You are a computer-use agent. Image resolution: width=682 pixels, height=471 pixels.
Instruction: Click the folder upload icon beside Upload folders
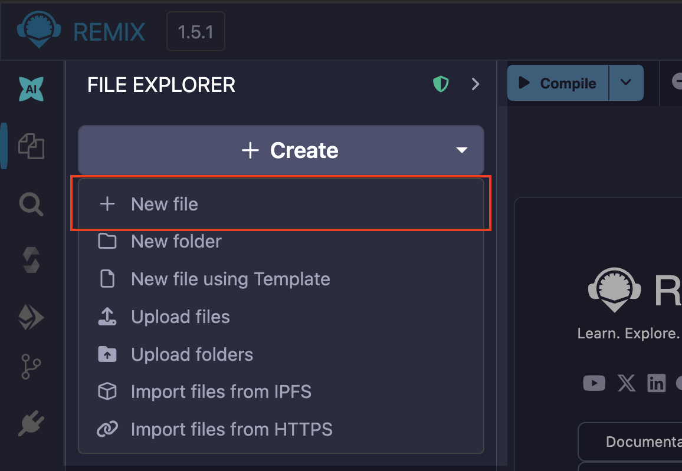[107, 354]
